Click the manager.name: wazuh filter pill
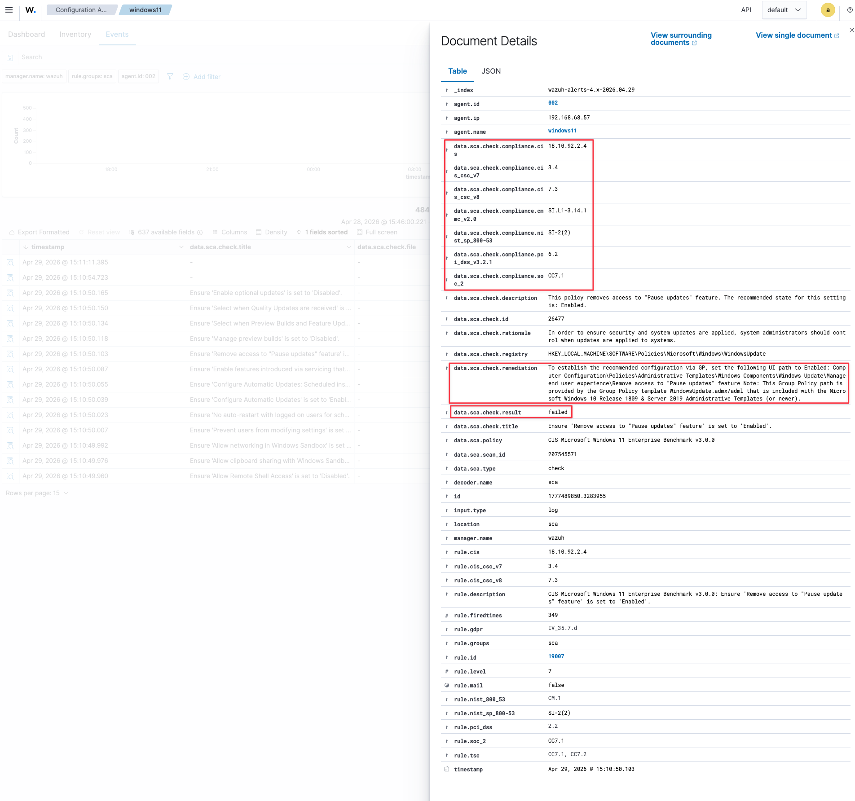This screenshot has height=801, width=855. click(x=34, y=76)
